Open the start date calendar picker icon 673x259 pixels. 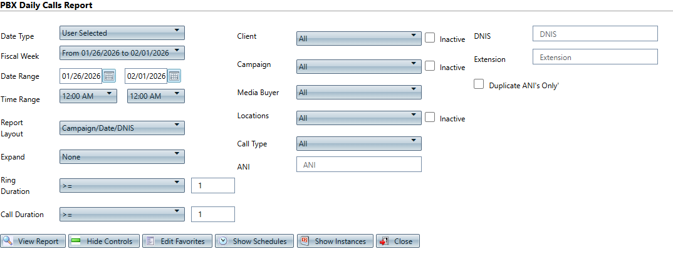pyautogui.click(x=109, y=76)
